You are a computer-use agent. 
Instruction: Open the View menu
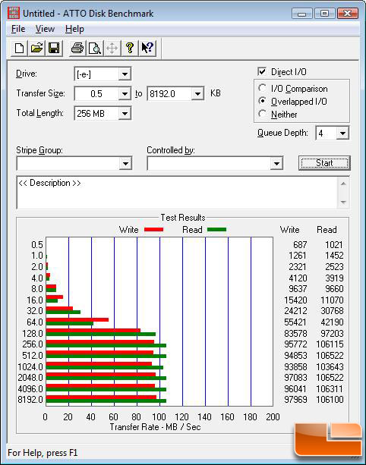click(x=45, y=29)
